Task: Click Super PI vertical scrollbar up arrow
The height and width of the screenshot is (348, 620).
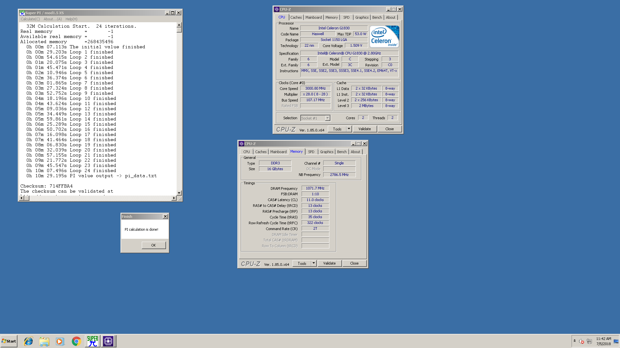Action: [179, 25]
